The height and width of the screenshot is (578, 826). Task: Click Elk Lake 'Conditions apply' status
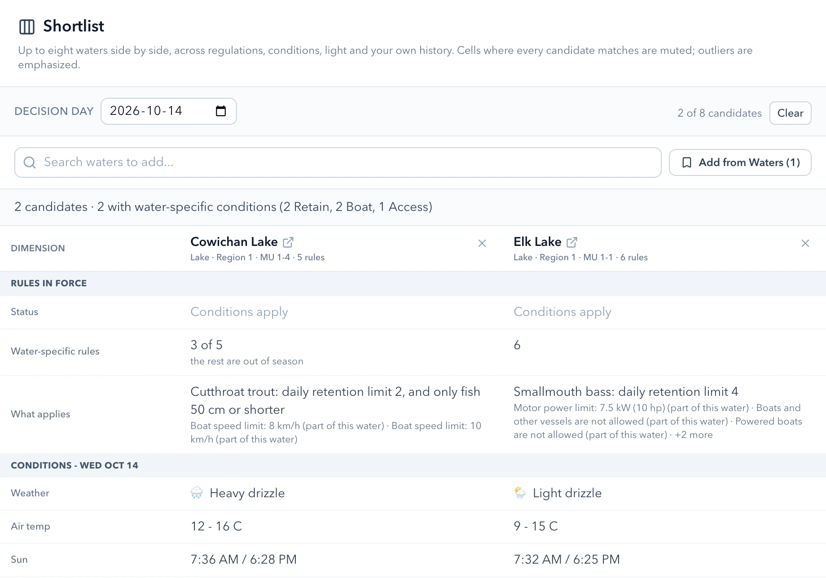coord(562,312)
